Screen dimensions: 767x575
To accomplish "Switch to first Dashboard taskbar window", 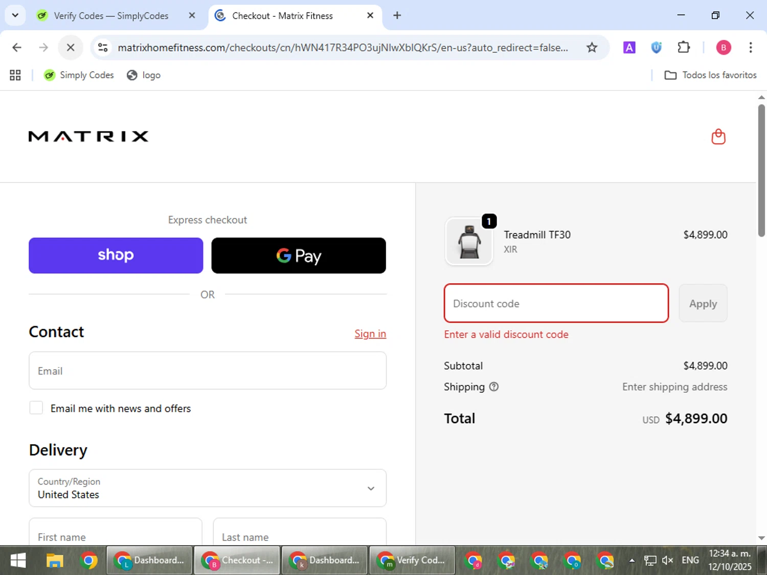I will [x=149, y=561].
